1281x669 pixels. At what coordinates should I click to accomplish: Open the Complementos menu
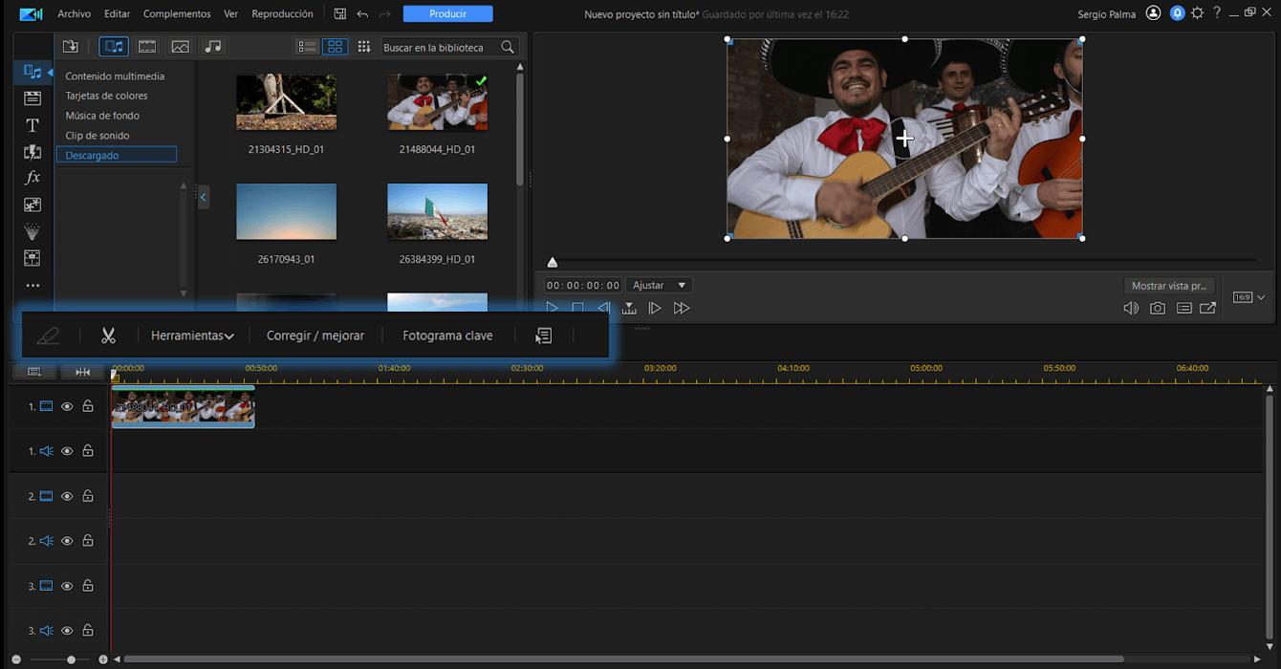click(x=177, y=14)
